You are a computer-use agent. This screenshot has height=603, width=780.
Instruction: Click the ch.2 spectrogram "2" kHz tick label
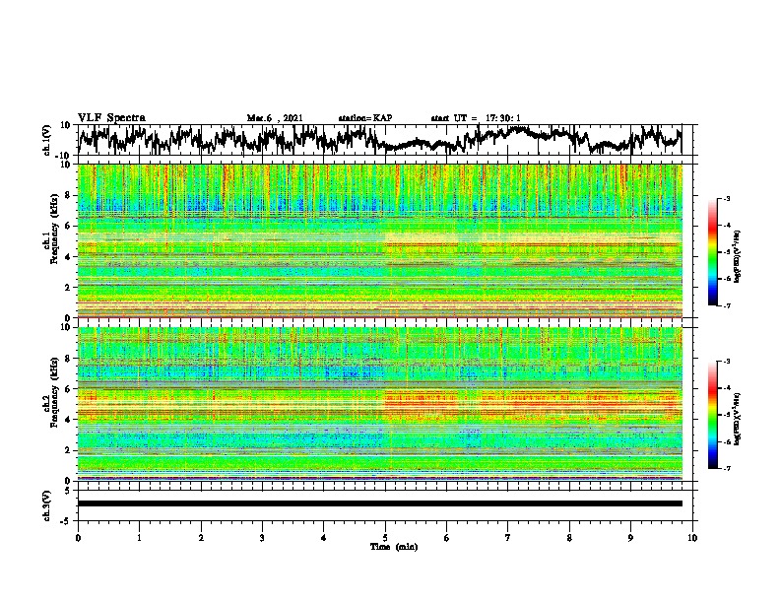tap(69, 450)
